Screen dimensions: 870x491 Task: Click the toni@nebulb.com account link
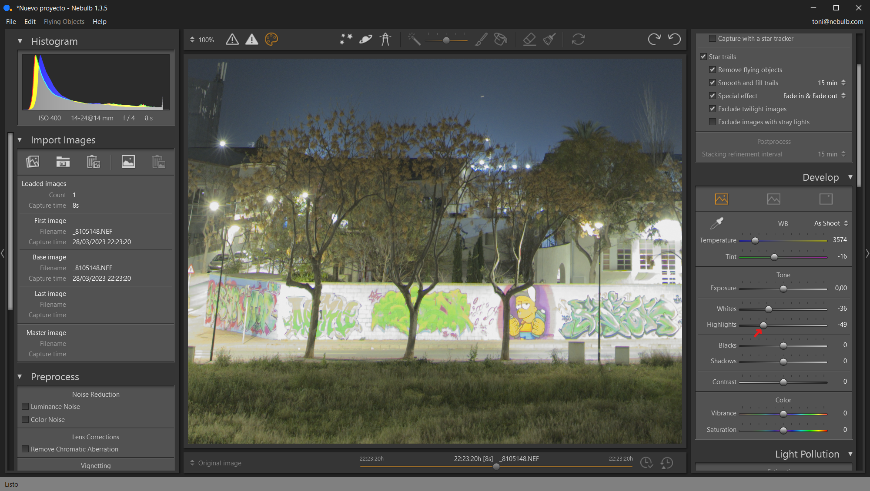point(837,22)
